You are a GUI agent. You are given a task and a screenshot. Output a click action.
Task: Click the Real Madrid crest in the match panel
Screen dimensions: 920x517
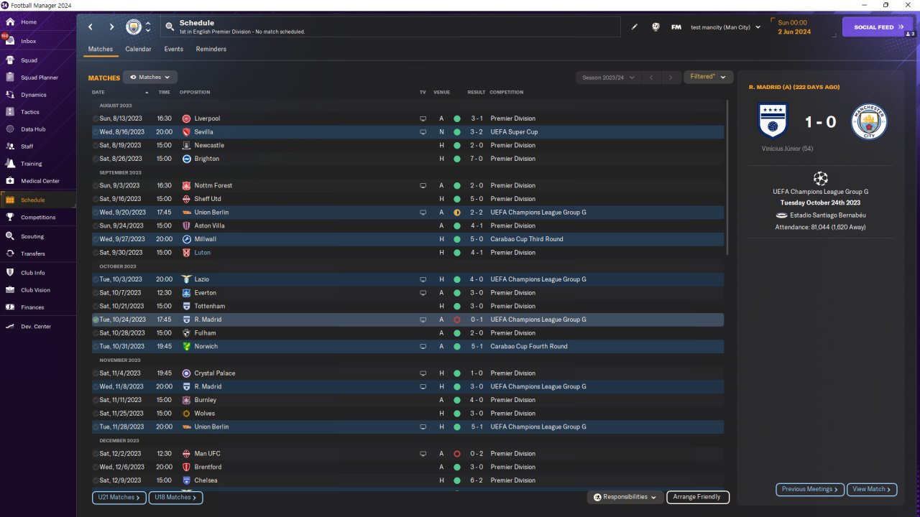pos(773,121)
